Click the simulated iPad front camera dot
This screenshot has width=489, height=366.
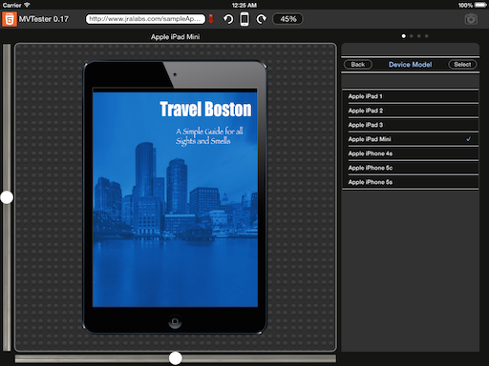[x=175, y=74]
